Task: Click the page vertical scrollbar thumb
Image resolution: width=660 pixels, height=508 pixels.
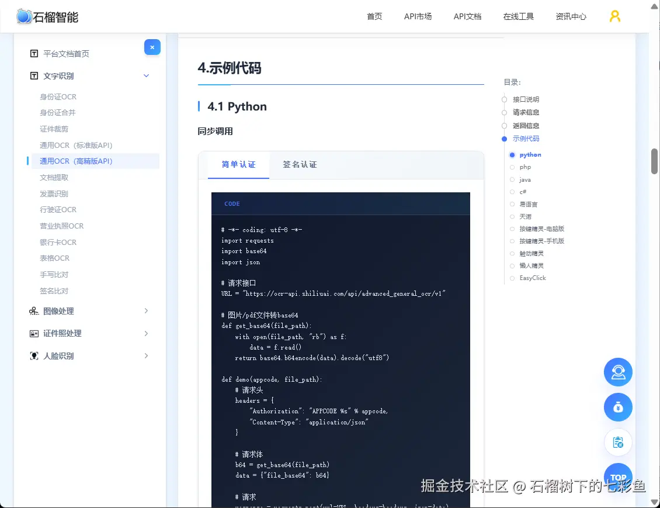Action: click(655, 161)
